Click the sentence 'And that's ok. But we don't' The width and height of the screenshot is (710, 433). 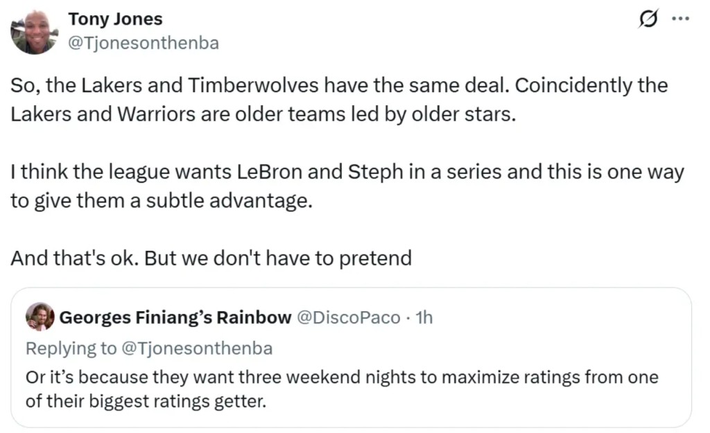click(x=211, y=258)
